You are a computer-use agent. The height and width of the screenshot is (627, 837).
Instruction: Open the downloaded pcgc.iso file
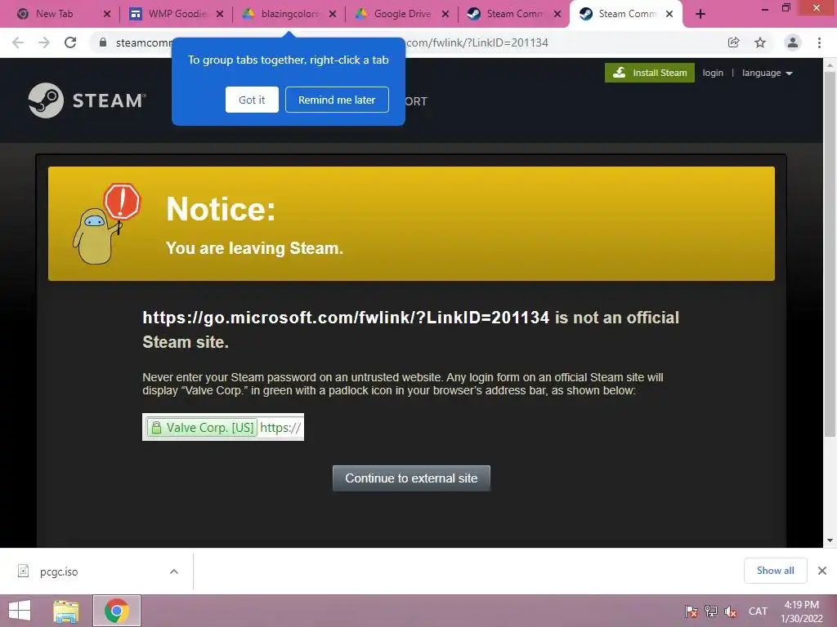click(x=59, y=571)
